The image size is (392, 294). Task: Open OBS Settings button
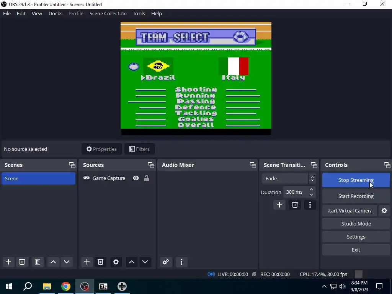click(356, 237)
